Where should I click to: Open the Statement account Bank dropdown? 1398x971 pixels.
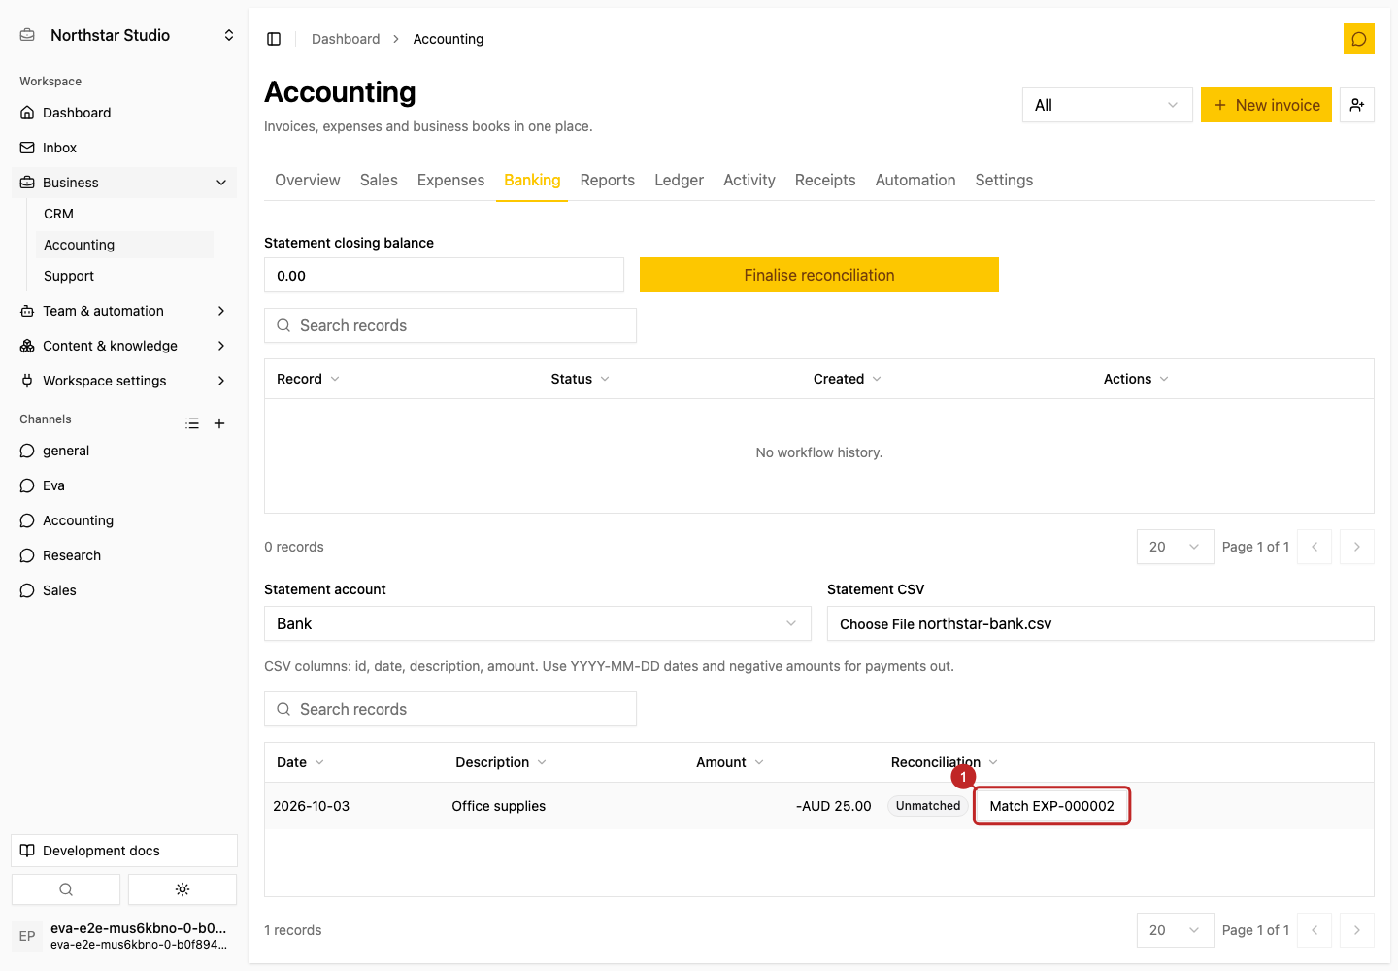click(538, 623)
